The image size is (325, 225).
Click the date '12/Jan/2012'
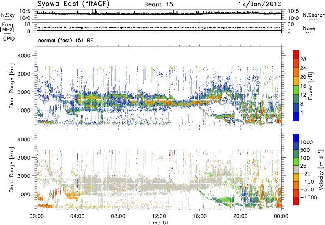[260, 4]
